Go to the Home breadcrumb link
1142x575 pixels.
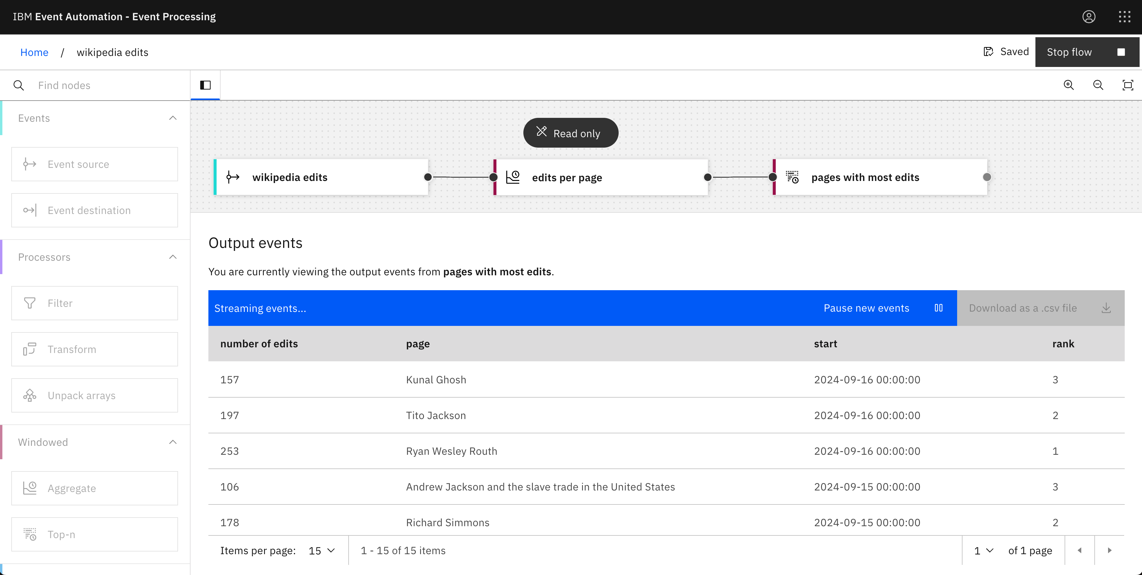click(34, 52)
